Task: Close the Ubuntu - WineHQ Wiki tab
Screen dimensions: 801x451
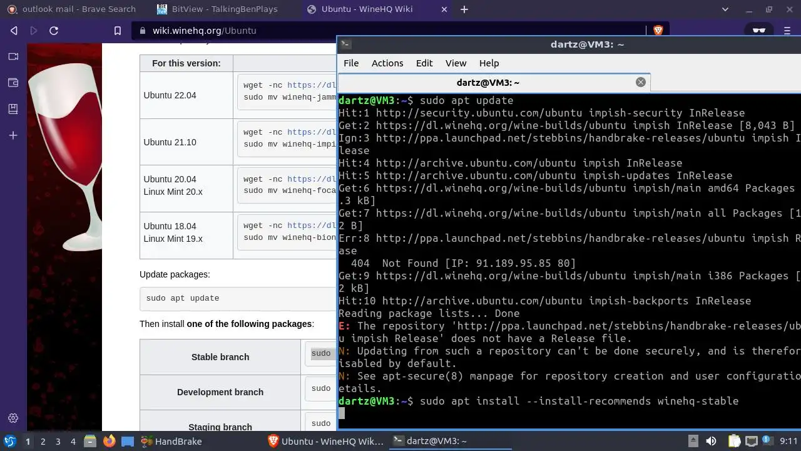Action: pos(445,9)
